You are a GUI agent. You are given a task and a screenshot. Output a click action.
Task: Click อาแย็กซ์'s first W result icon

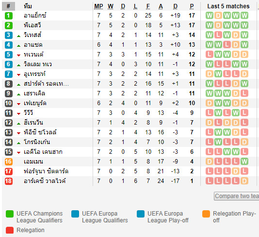[210, 16]
